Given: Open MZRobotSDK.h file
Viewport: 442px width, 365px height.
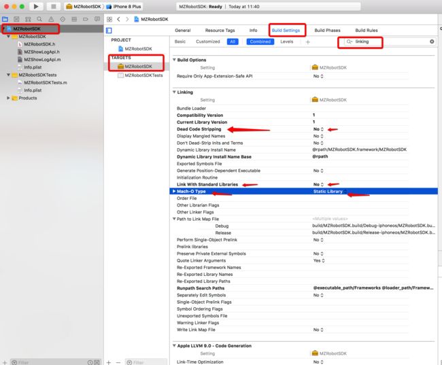Looking at the screenshot, I should 39,44.
